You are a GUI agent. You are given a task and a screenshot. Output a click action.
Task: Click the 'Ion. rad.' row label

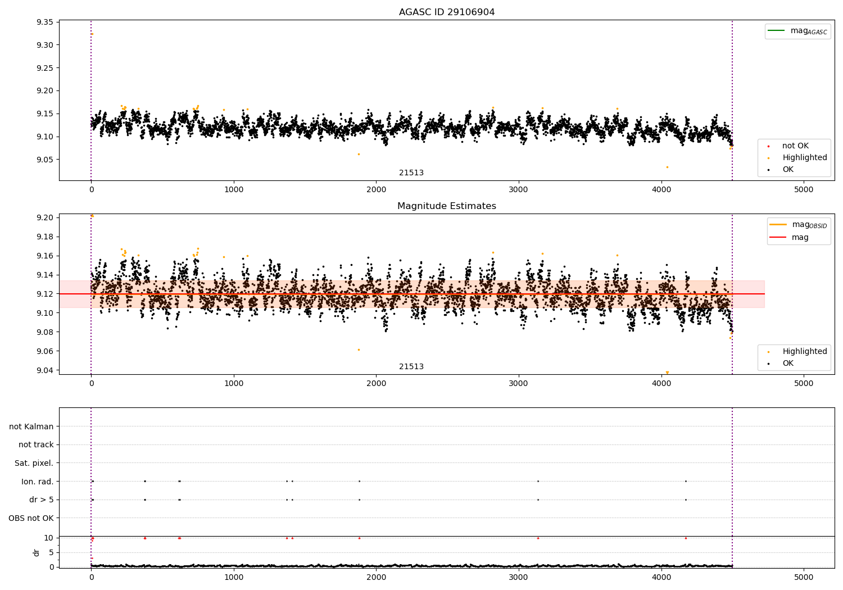38,482
